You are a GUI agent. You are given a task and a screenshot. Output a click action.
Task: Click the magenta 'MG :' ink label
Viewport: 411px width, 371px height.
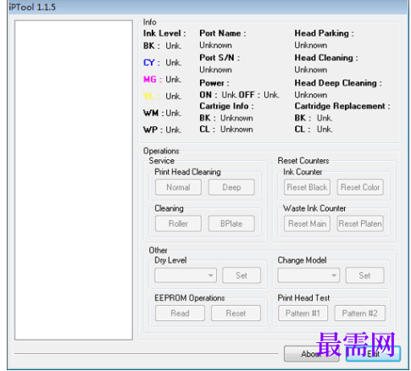coord(153,80)
